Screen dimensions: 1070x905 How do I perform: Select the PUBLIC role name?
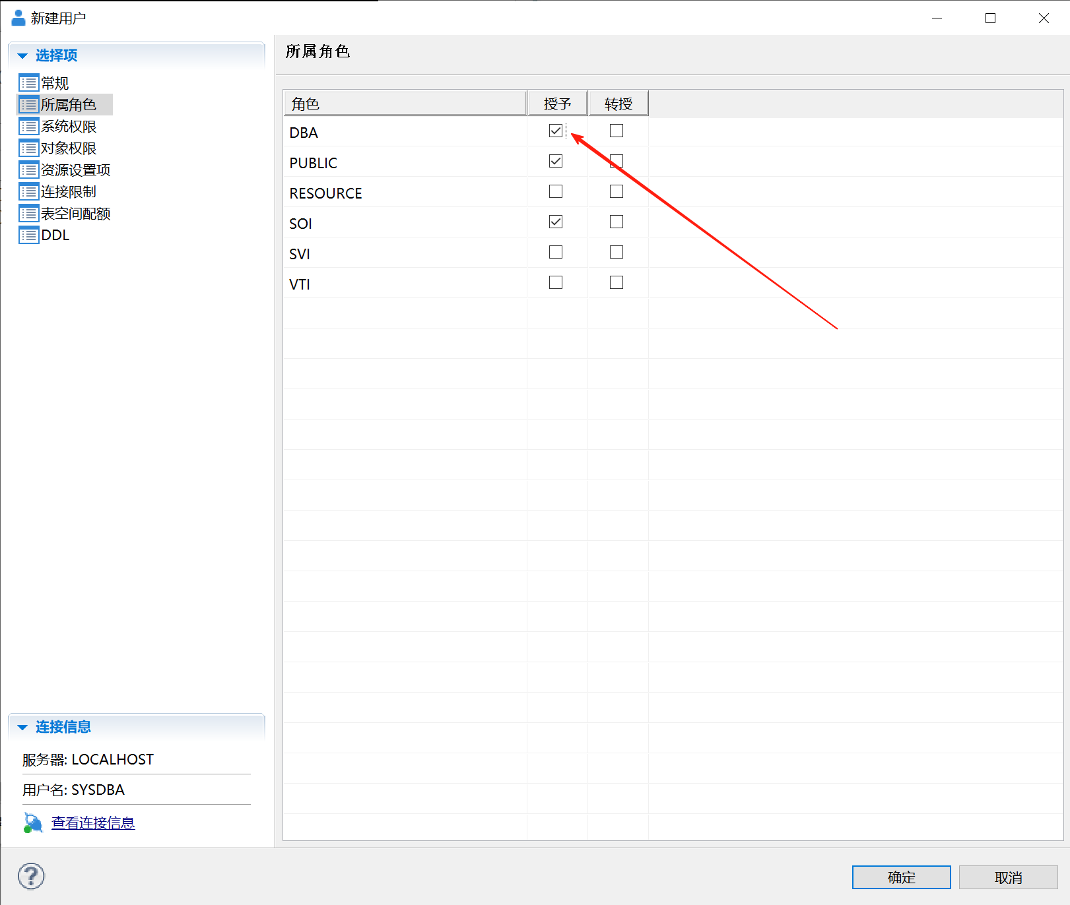[314, 163]
